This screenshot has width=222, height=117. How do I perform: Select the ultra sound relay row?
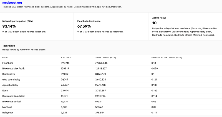pos(11,80)
